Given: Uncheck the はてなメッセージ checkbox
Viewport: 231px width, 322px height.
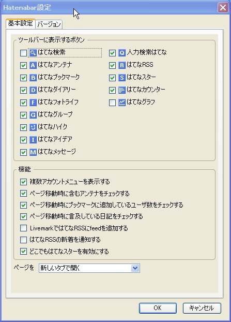Looking at the screenshot, I should (x=23, y=152).
